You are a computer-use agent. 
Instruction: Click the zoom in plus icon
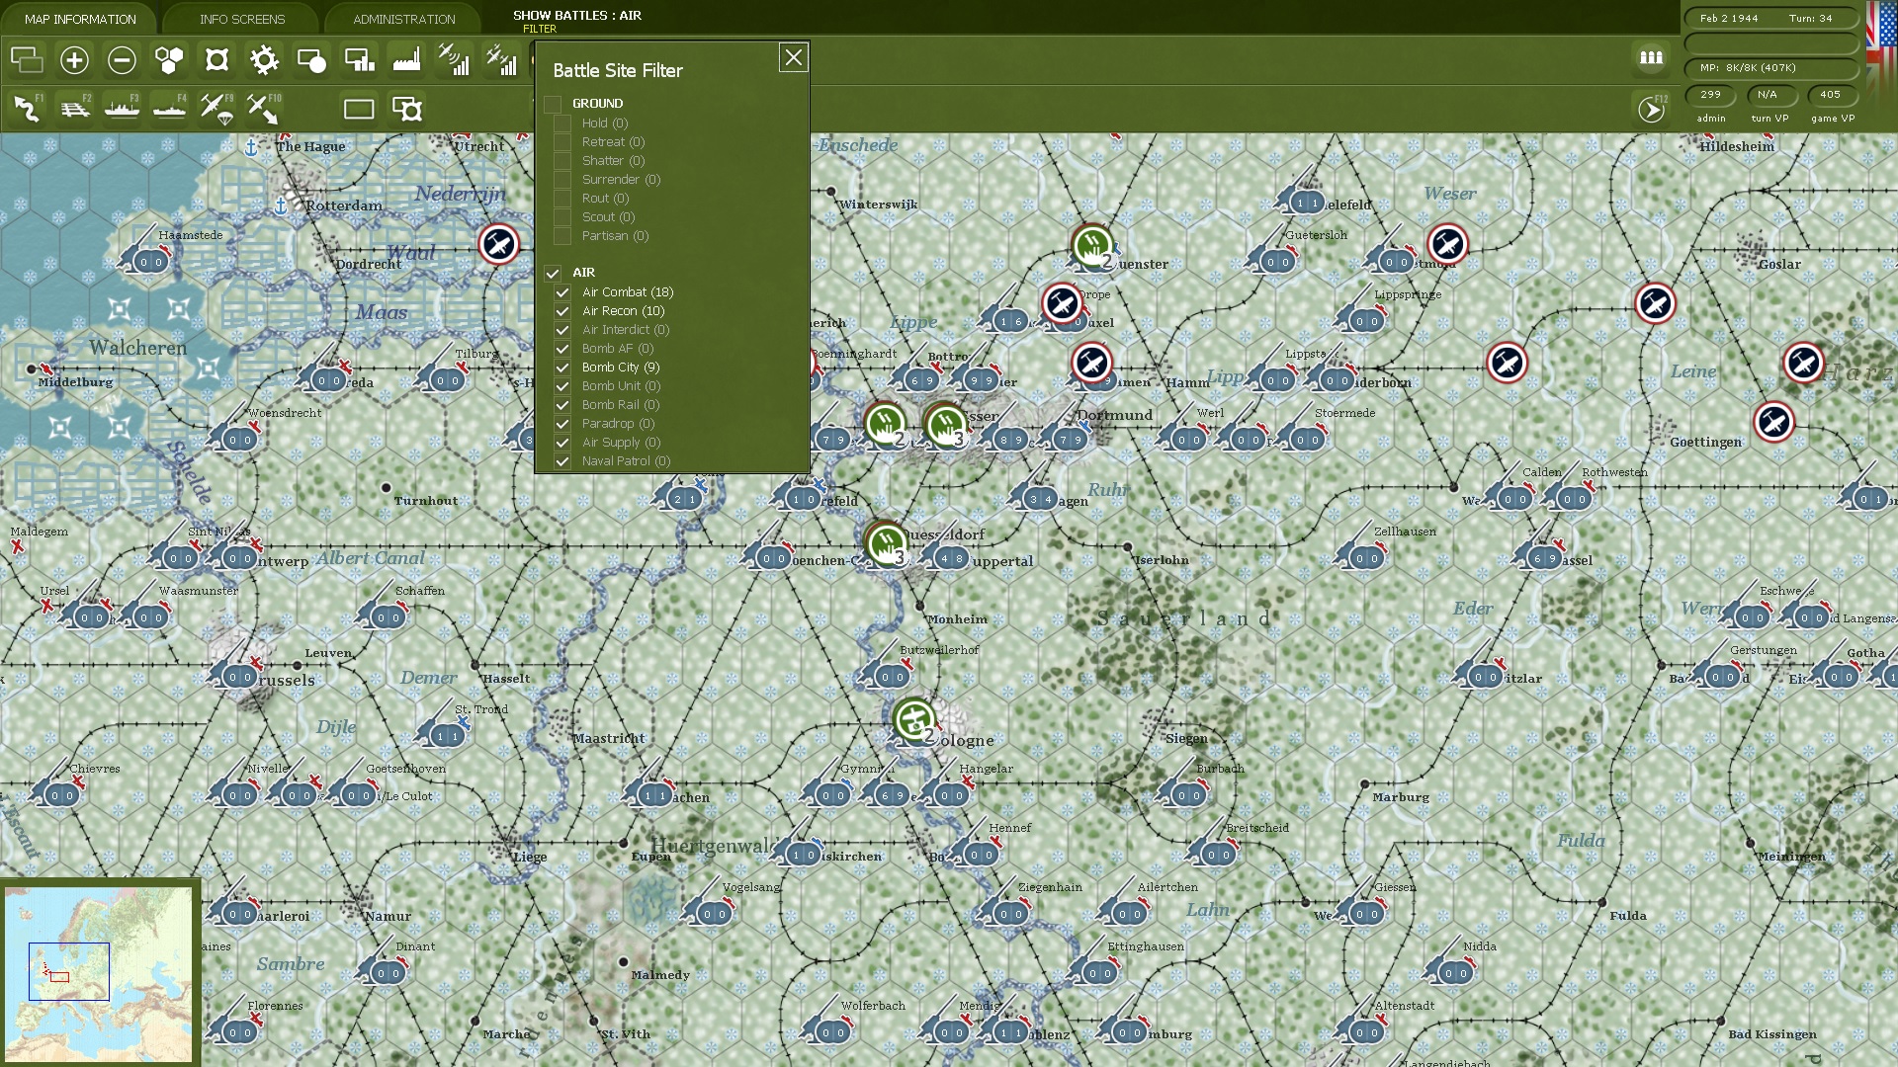74,60
